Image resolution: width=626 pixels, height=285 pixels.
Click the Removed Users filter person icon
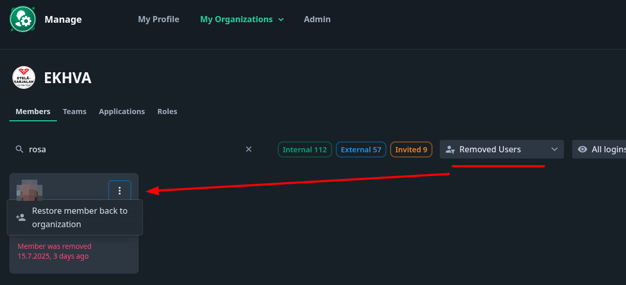pos(450,150)
